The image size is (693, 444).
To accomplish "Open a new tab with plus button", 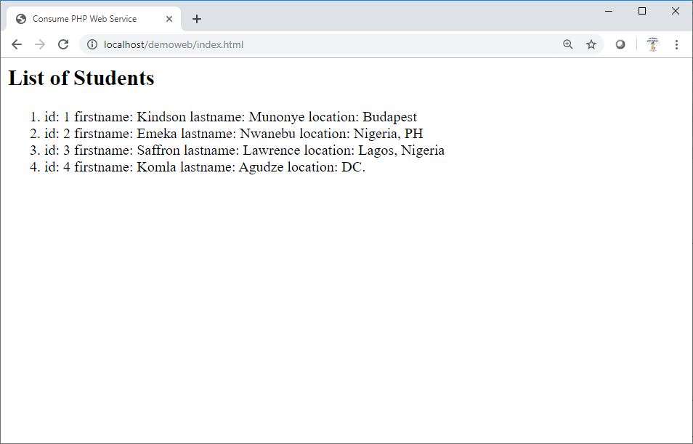I will [197, 19].
